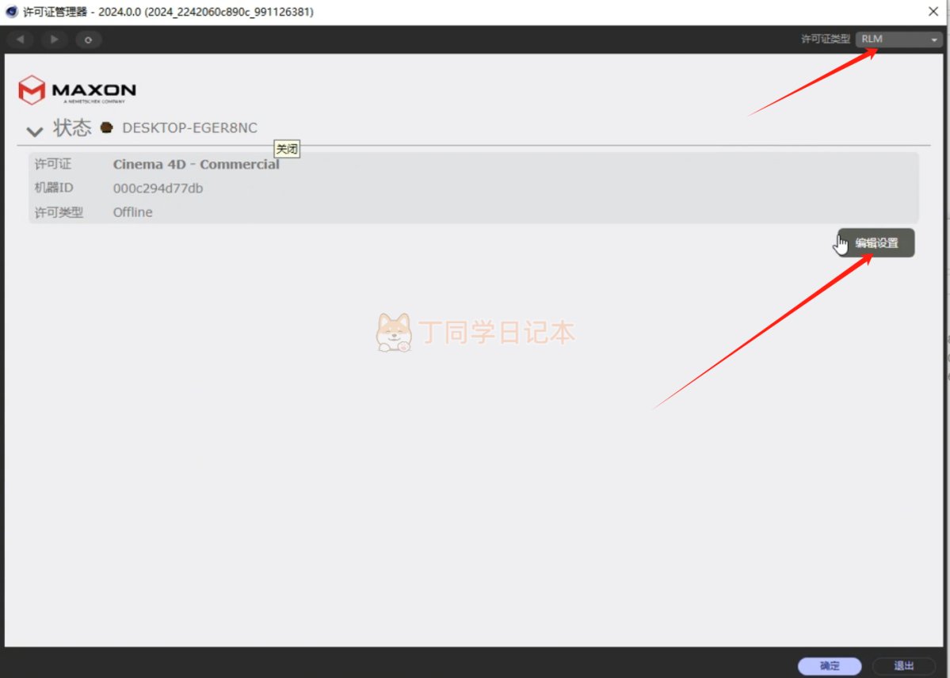
Task: Click the Offline license type value
Action: (132, 212)
